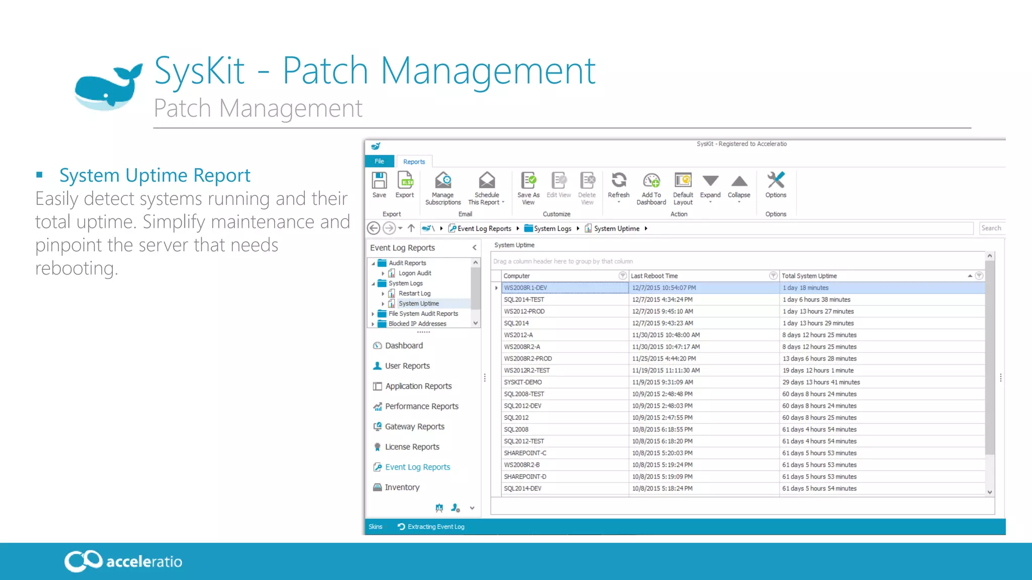The height and width of the screenshot is (580, 1032).
Task: Click the navigation Back arrow
Action: [x=373, y=229]
